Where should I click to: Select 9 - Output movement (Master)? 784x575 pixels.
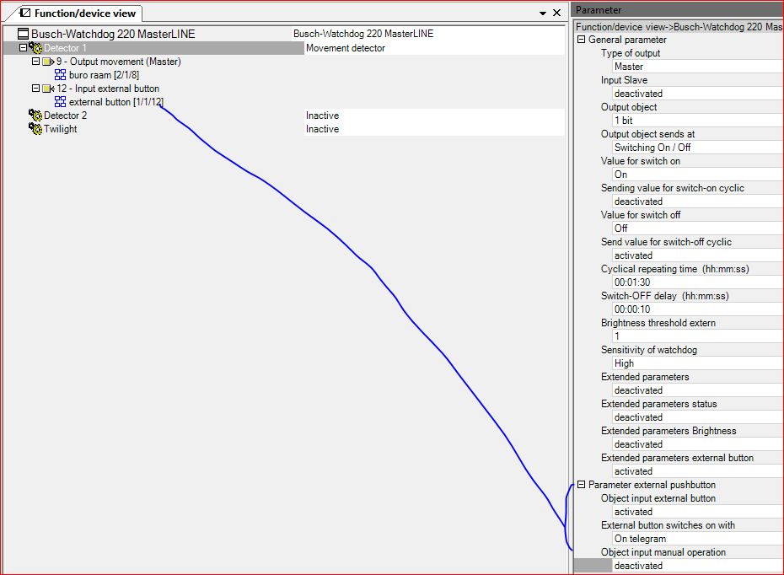coord(119,62)
